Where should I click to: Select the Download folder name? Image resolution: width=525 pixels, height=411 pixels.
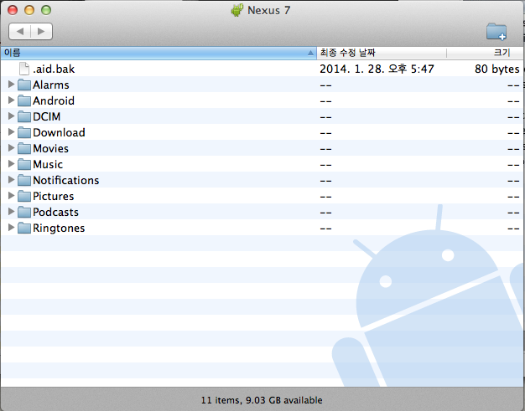[x=59, y=132]
